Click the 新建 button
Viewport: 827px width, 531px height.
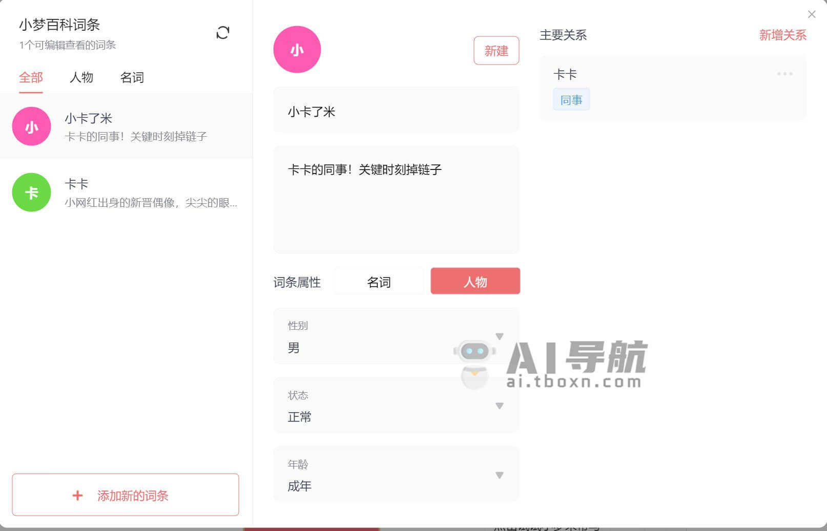click(x=495, y=51)
